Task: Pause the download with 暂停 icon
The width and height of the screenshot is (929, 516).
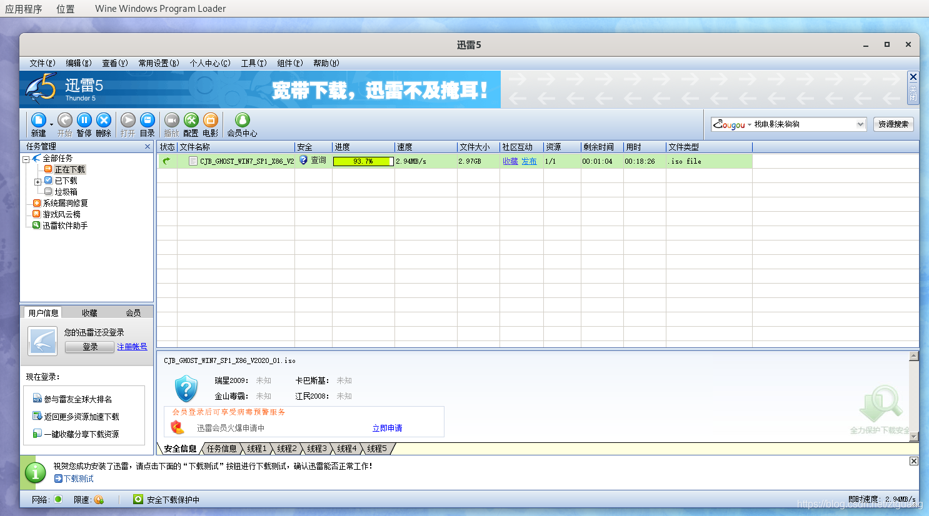Action: tap(84, 120)
